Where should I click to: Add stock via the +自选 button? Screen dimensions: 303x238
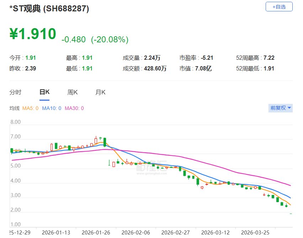coord(279,7)
